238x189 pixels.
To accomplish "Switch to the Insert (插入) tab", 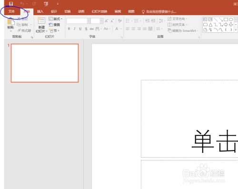I will click(40, 11).
